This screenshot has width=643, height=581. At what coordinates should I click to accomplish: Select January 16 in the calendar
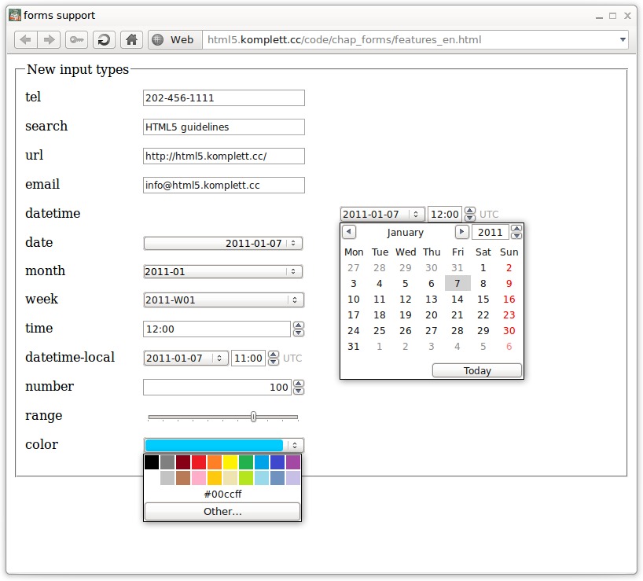click(509, 300)
